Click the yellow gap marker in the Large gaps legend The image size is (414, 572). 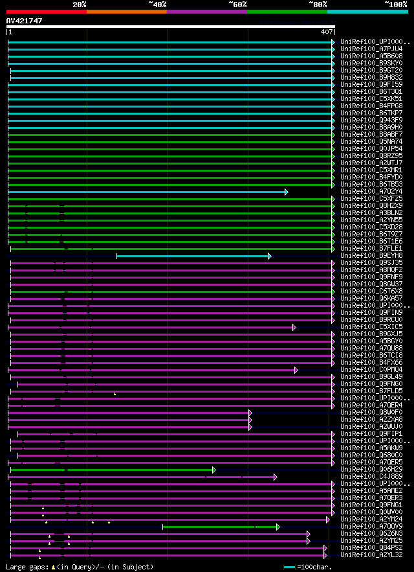[x=53, y=567]
